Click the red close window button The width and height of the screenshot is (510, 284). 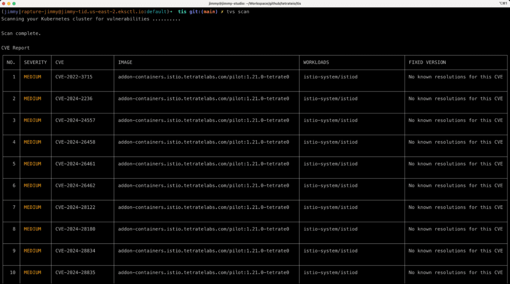pyautogui.click(x=3, y=3)
